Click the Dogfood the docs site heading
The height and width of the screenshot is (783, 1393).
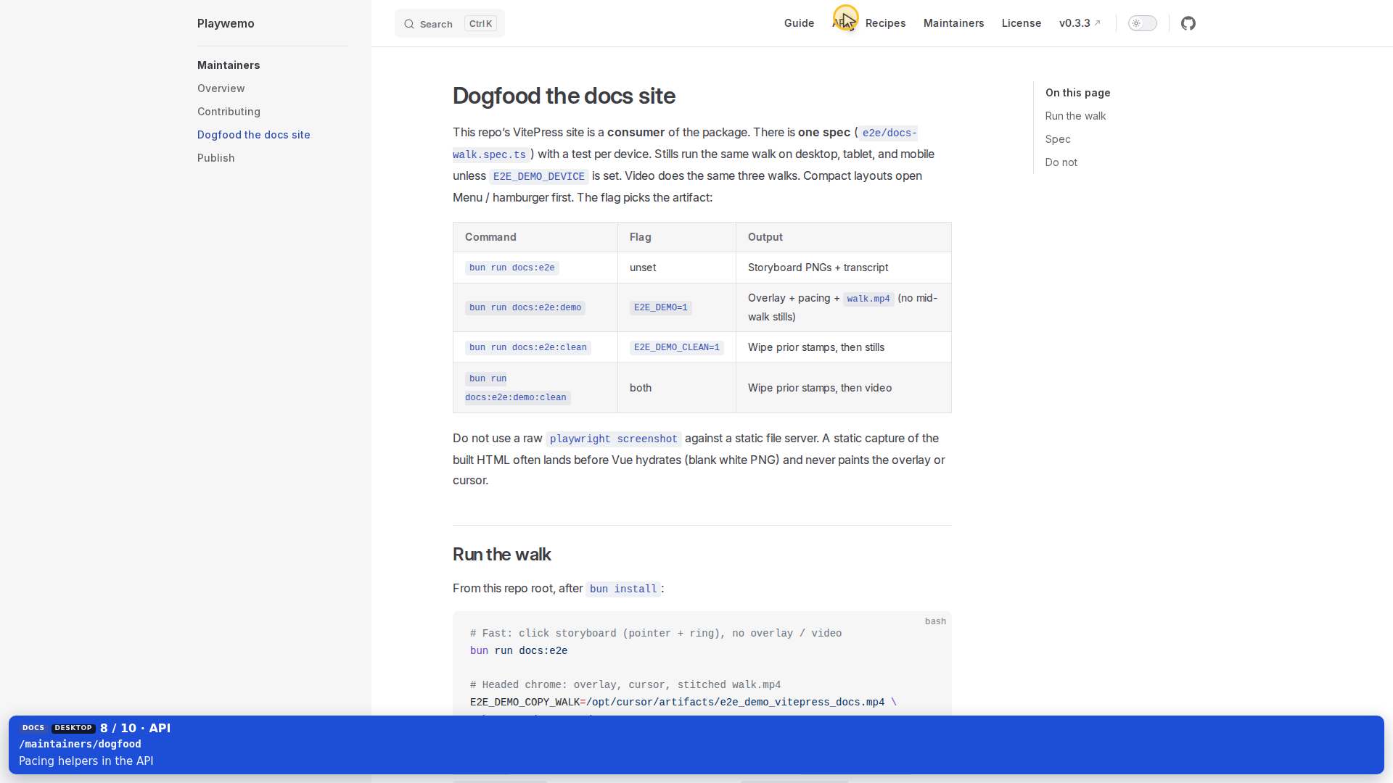(x=564, y=96)
